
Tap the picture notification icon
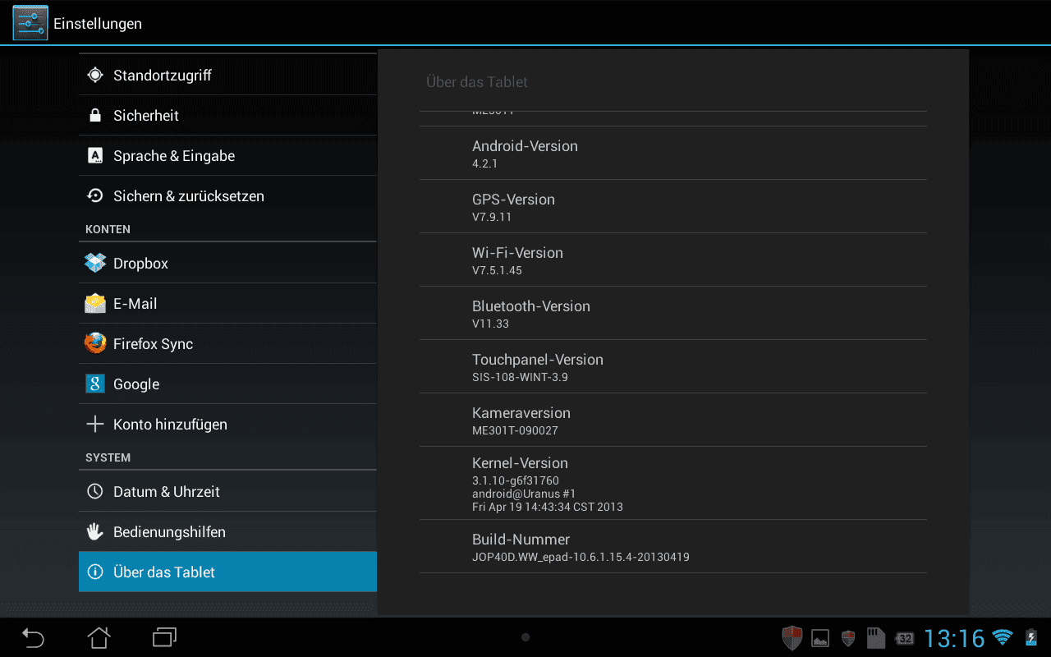[819, 638]
